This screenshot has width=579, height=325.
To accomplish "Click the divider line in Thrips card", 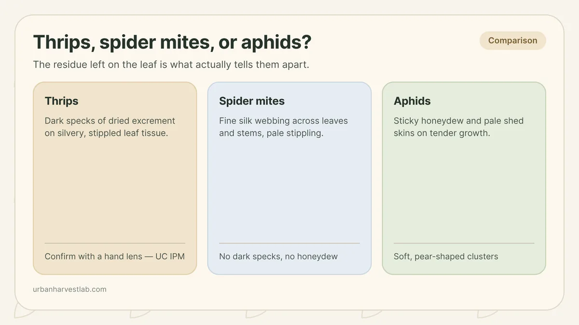I will [x=115, y=243].
